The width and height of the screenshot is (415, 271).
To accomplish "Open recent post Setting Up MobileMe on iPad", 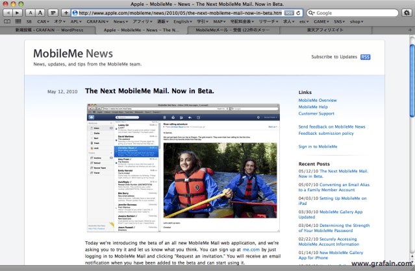I will 333,201.
